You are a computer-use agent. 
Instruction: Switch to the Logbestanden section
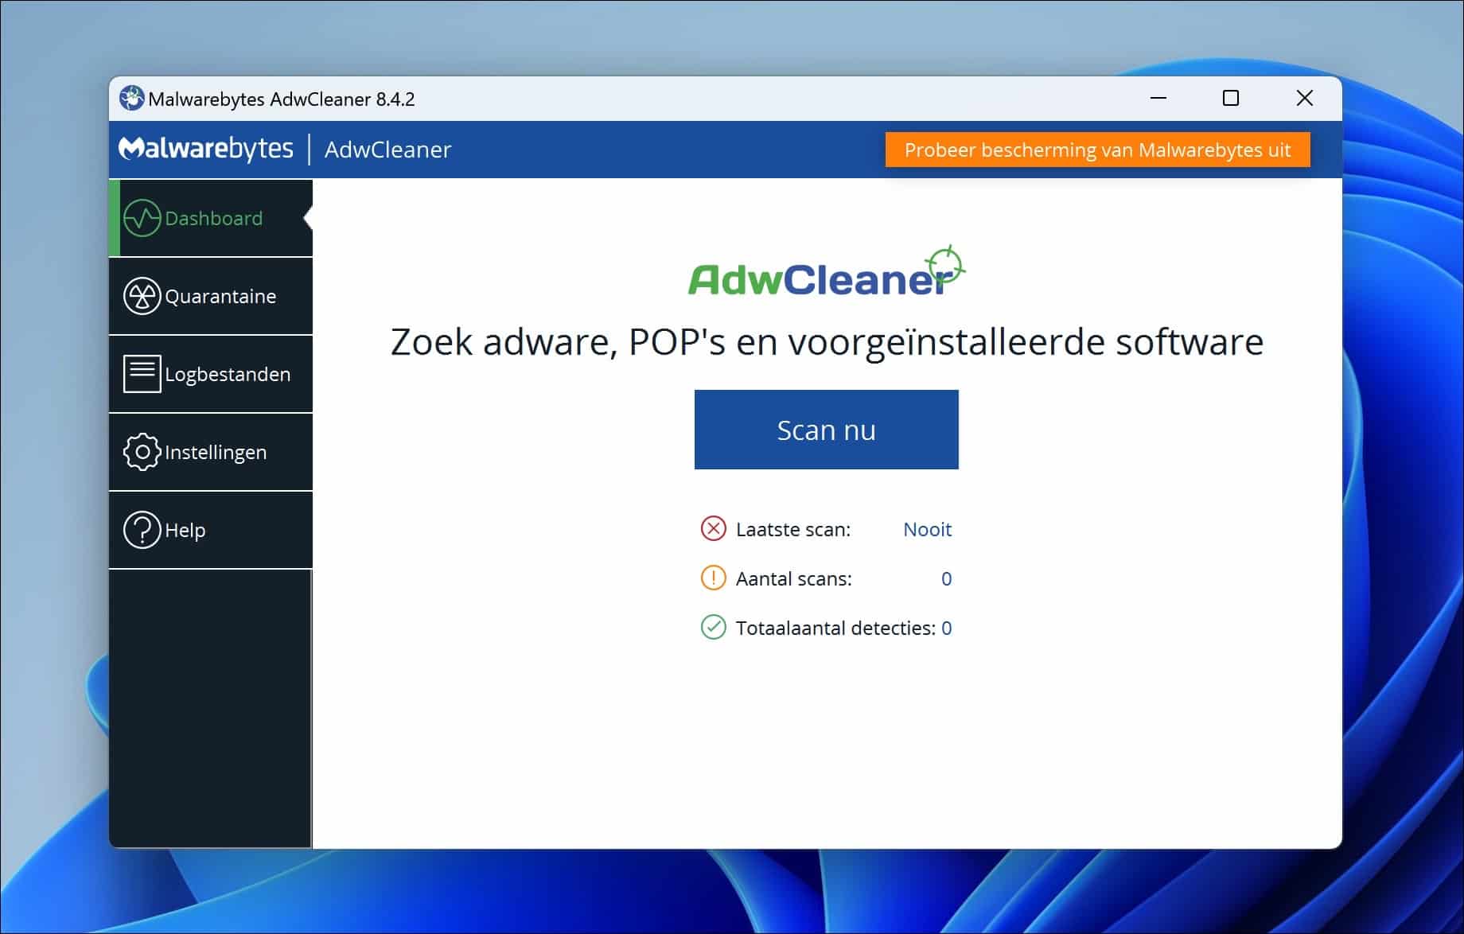click(x=228, y=373)
